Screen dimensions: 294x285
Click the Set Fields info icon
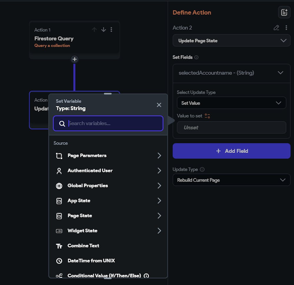(196, 57)
